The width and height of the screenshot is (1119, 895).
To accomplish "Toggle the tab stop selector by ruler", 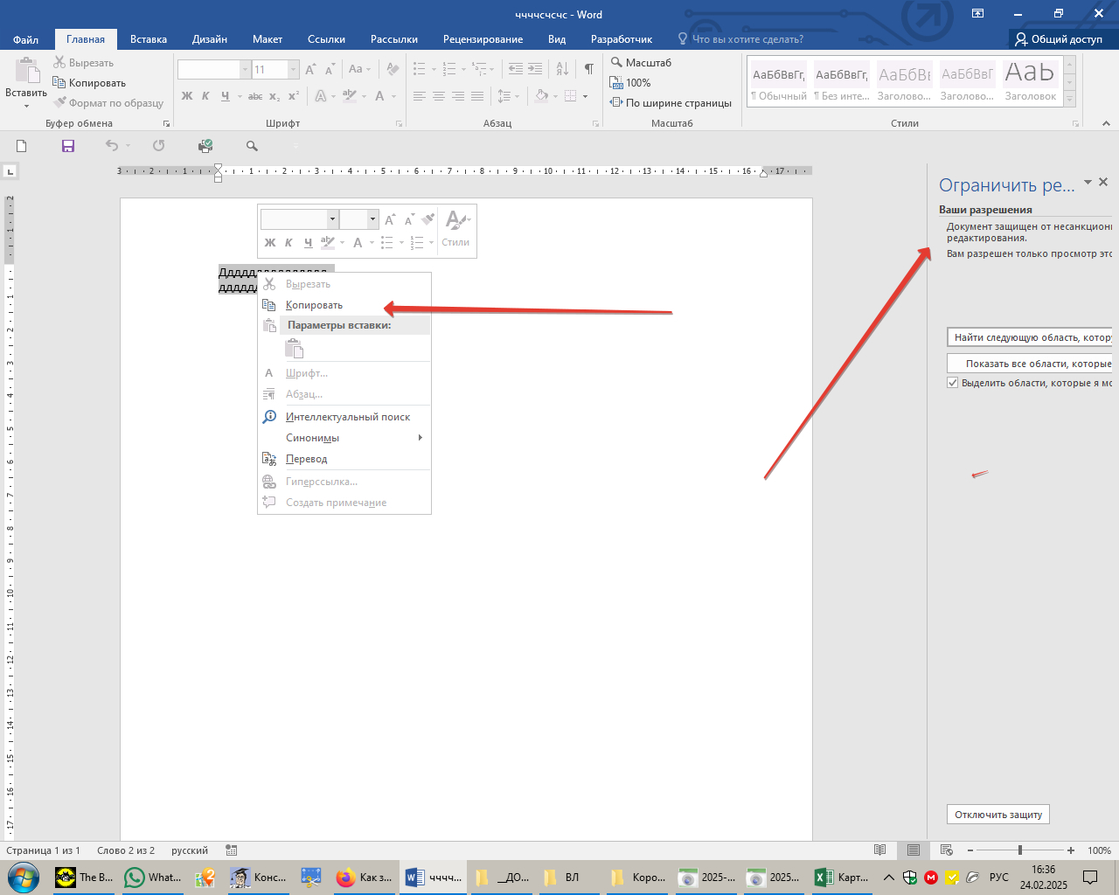I will (x=10, y=171).
